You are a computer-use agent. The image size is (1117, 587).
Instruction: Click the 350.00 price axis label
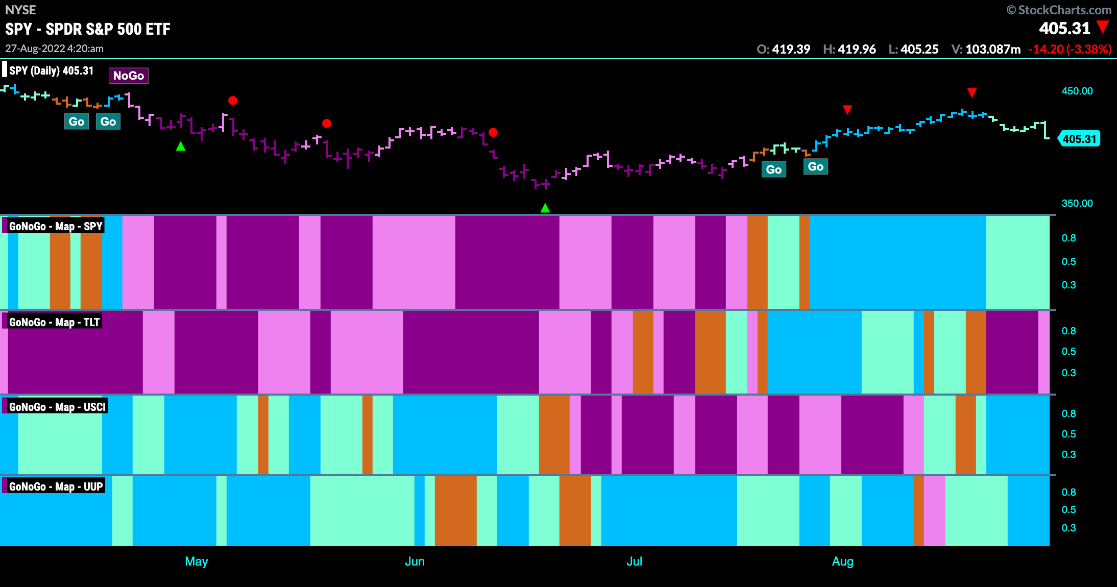pyautogui.click(x=1077, y=203)
